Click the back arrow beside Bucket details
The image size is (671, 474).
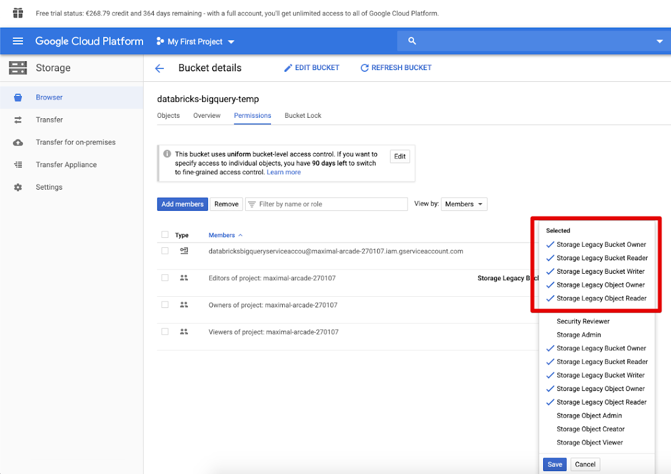tap(159, 68)
